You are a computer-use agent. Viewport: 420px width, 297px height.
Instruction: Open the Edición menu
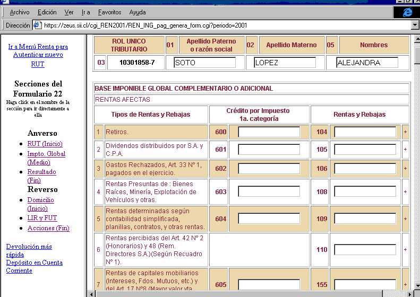click(x=47, y=12)
